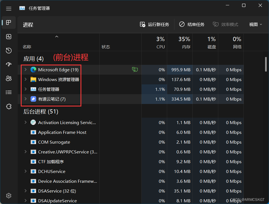The width and height of the screenshot is (269, 204).
Task: Select the 后台进程 (51) group header
Action: click(x=41, y=112)
